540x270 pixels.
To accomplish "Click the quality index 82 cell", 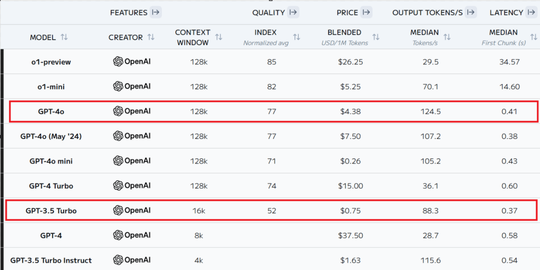I will [x=272, y=87].
